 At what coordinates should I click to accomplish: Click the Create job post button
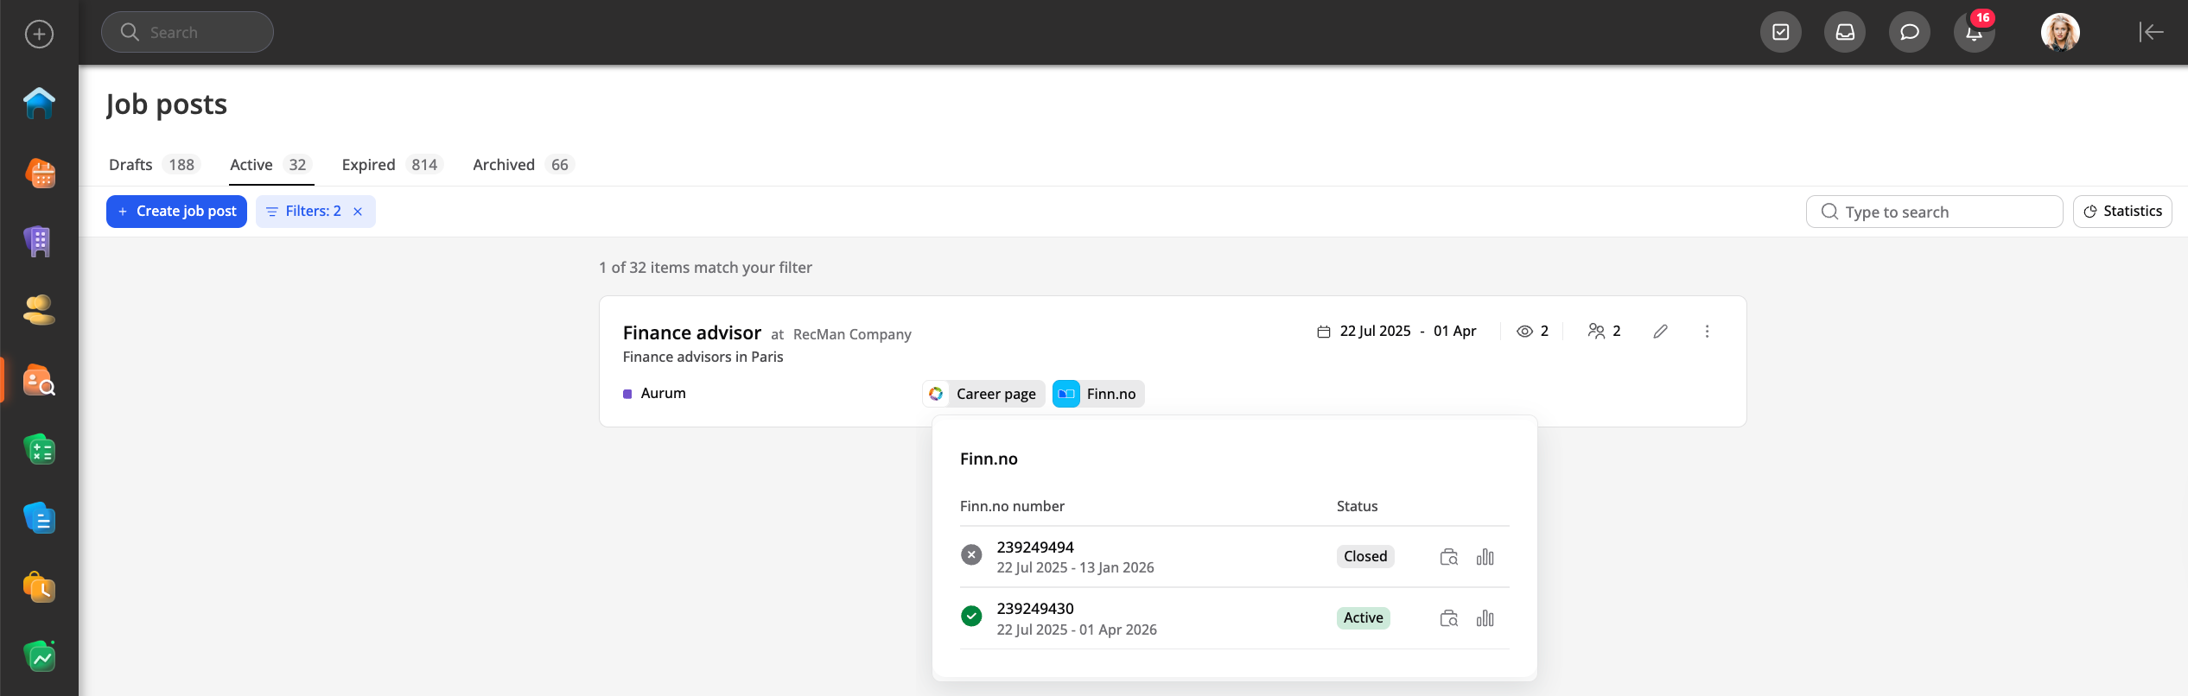(176, 212)
